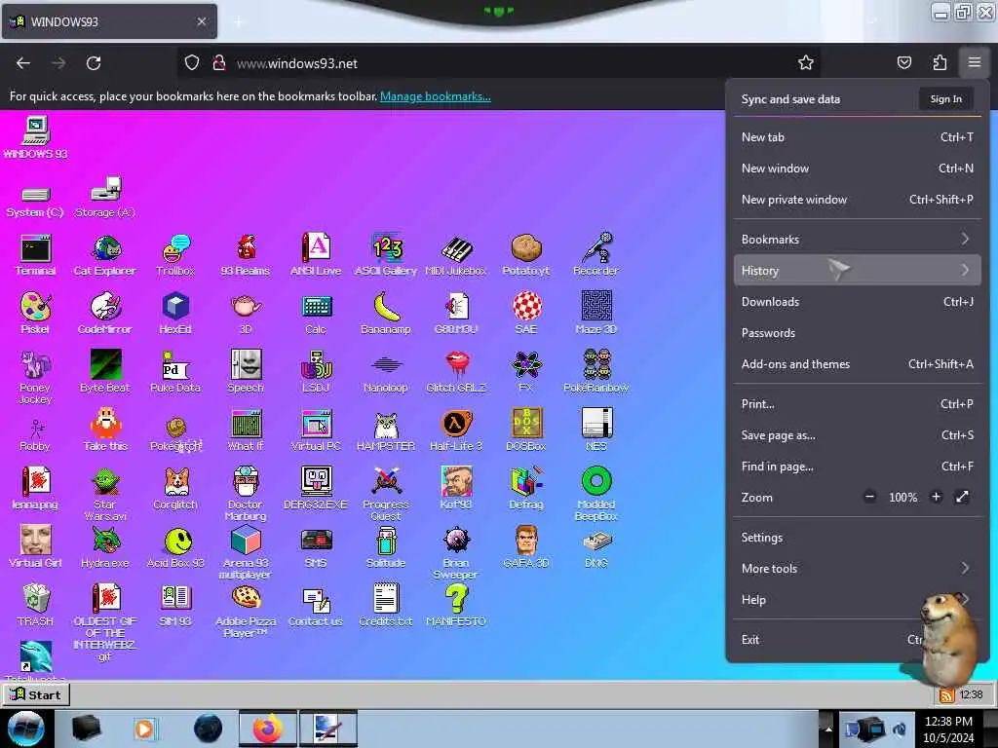Open MIDI Jukebox piano icon
Image resolution: width=998 pixels, height=748 pixels.
tap(456, 254)
